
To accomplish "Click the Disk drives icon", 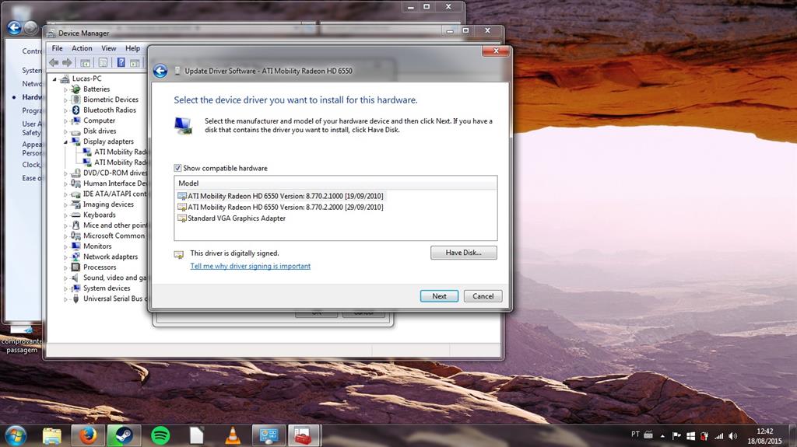I will [x=75, y=131].
